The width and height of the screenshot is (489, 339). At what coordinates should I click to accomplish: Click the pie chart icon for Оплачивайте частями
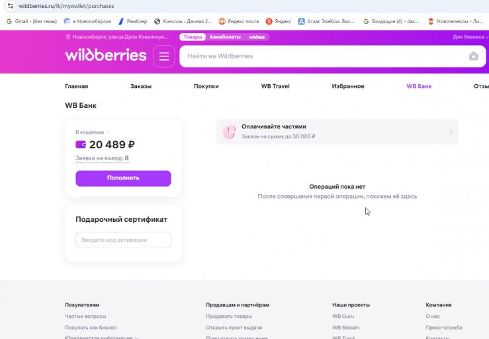[229, 132]
